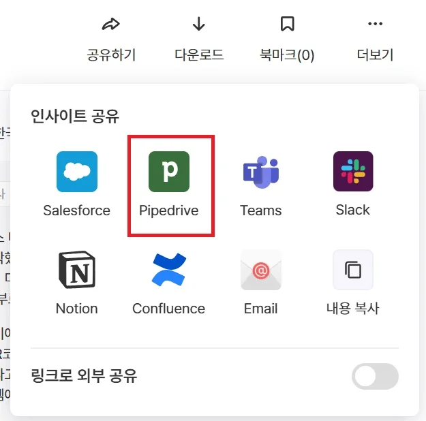The image size is (426, 421).
Task: Share insight to Notion
Action: tap(77, 270)
